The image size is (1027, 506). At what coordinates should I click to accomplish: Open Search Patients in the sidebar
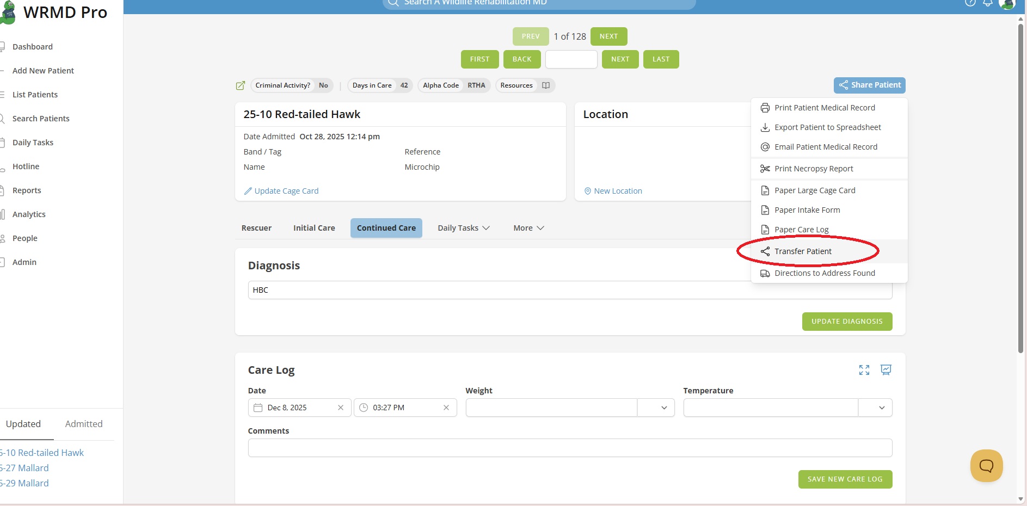(41, 119)
